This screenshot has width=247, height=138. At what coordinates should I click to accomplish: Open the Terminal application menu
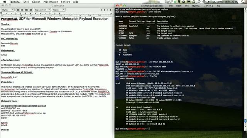click(x=15, y=2)
